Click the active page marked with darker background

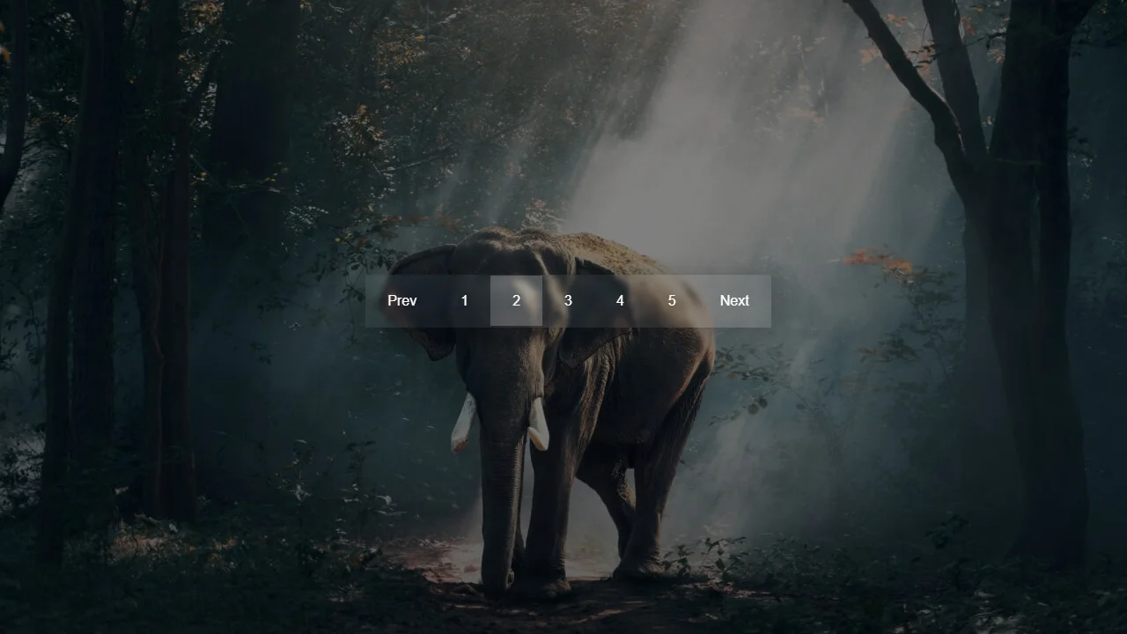coord(516,300)
